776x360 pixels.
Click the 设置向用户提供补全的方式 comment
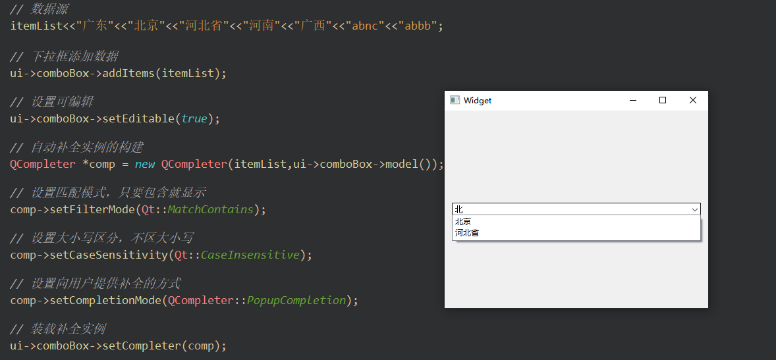tap(95, 284)
